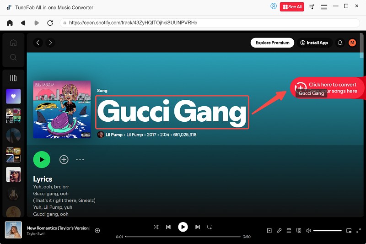
Task: Skip to the previous track
Action: (x=168, y=227)
